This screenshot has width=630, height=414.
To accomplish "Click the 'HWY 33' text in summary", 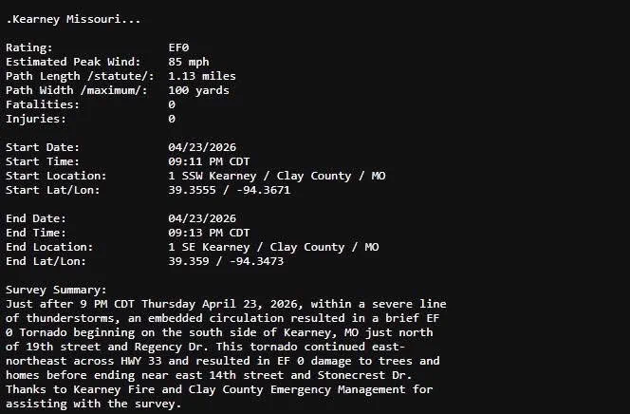I will [x=141, y=361].
